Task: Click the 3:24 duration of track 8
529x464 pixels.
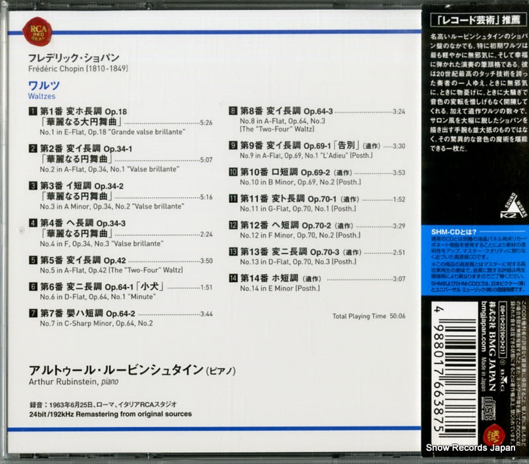Action: [399, 112]
